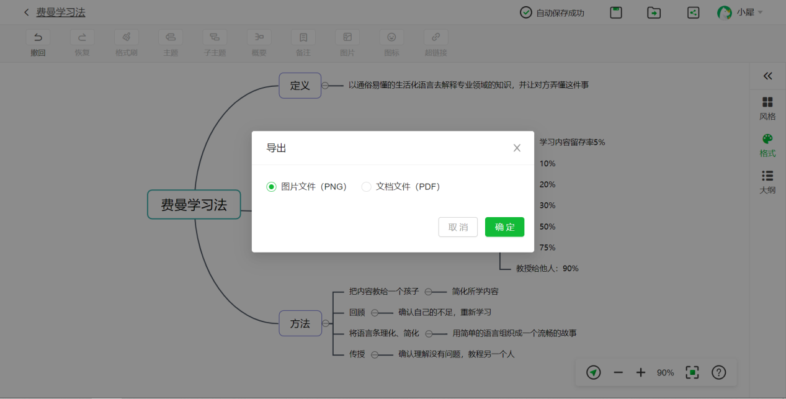Screen dimensions: 786x399
Task: Insert an image via the 图片 icon
Action: pos(347,37)
